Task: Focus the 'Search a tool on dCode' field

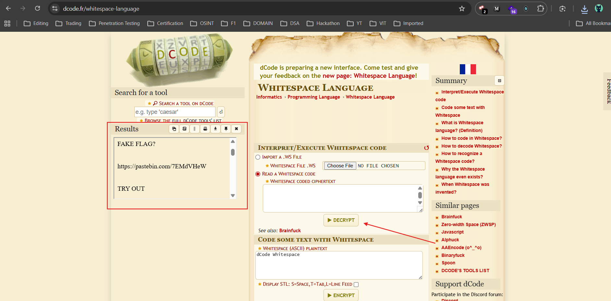Action: (x=175, y=112)
